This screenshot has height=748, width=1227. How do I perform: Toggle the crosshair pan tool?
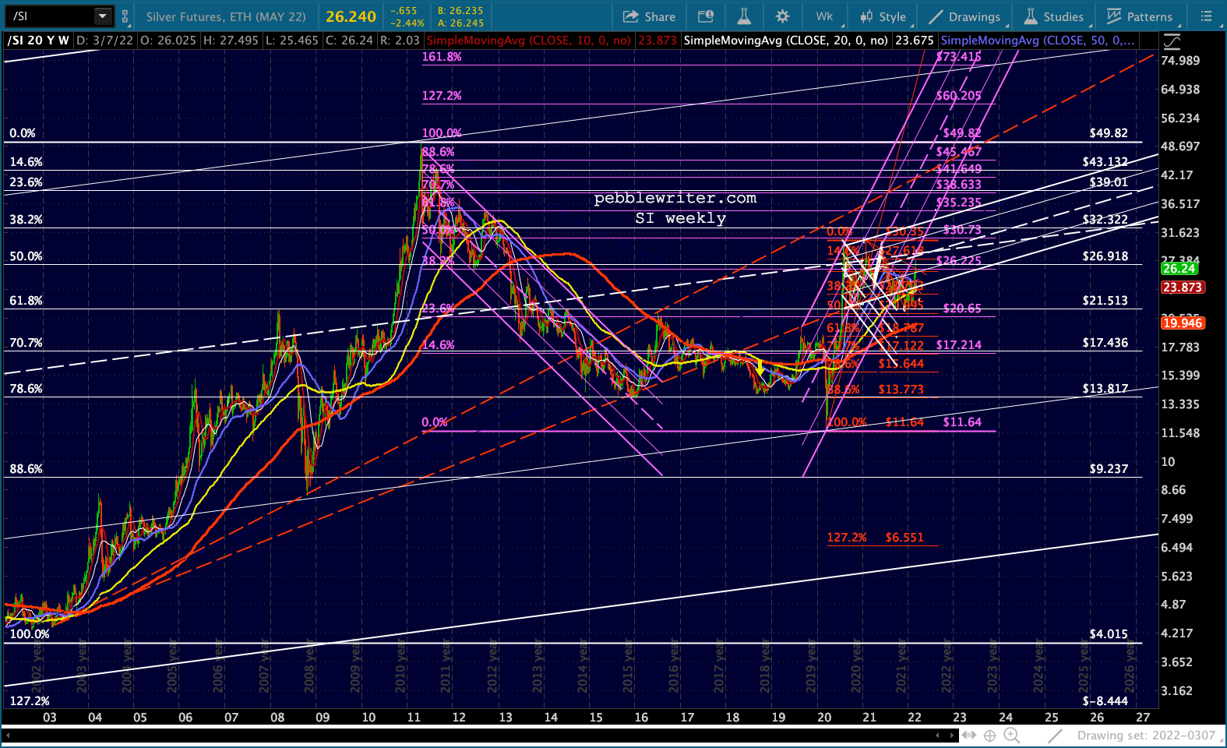[x=989, y=735]
